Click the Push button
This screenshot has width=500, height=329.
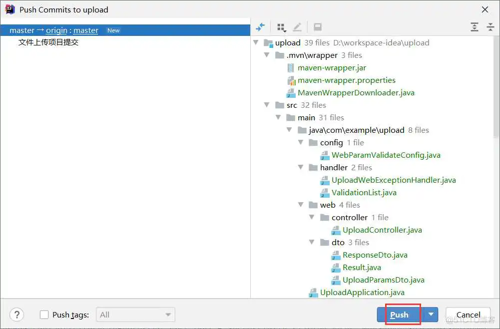pos(400,315)
